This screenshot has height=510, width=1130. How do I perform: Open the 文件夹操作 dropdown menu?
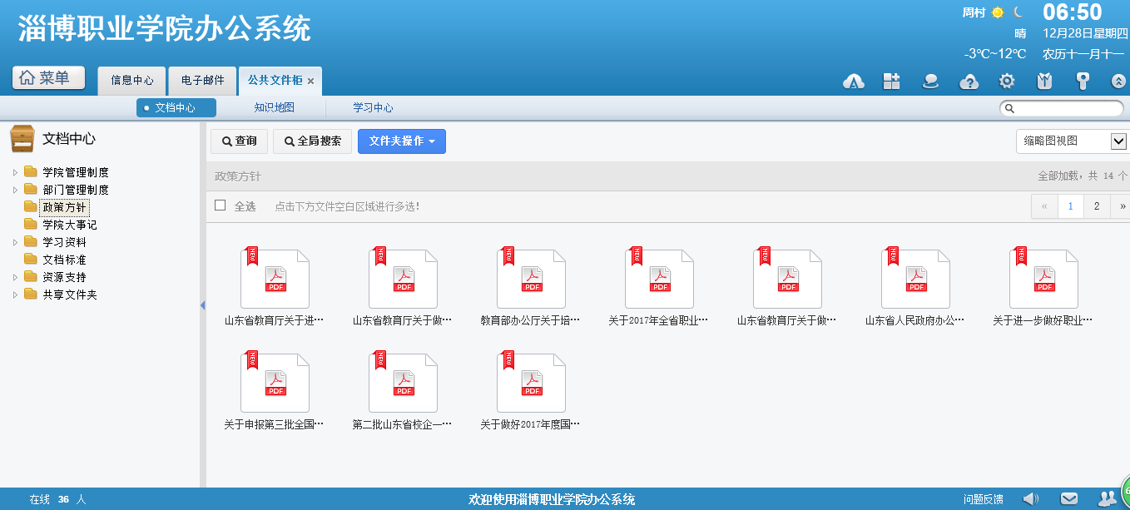pos(401,141)
